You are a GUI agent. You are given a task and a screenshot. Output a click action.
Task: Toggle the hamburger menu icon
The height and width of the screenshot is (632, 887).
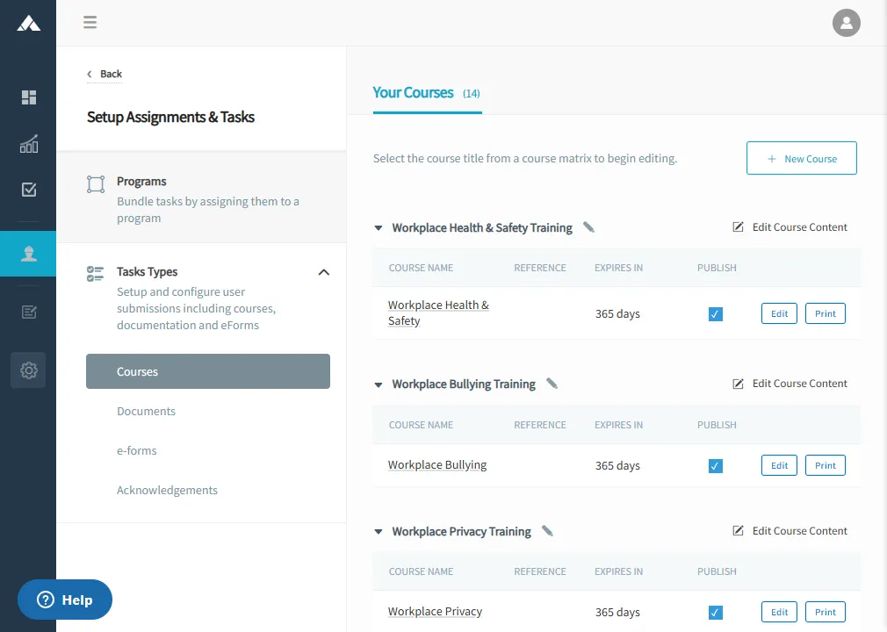[x=90, y=23]
